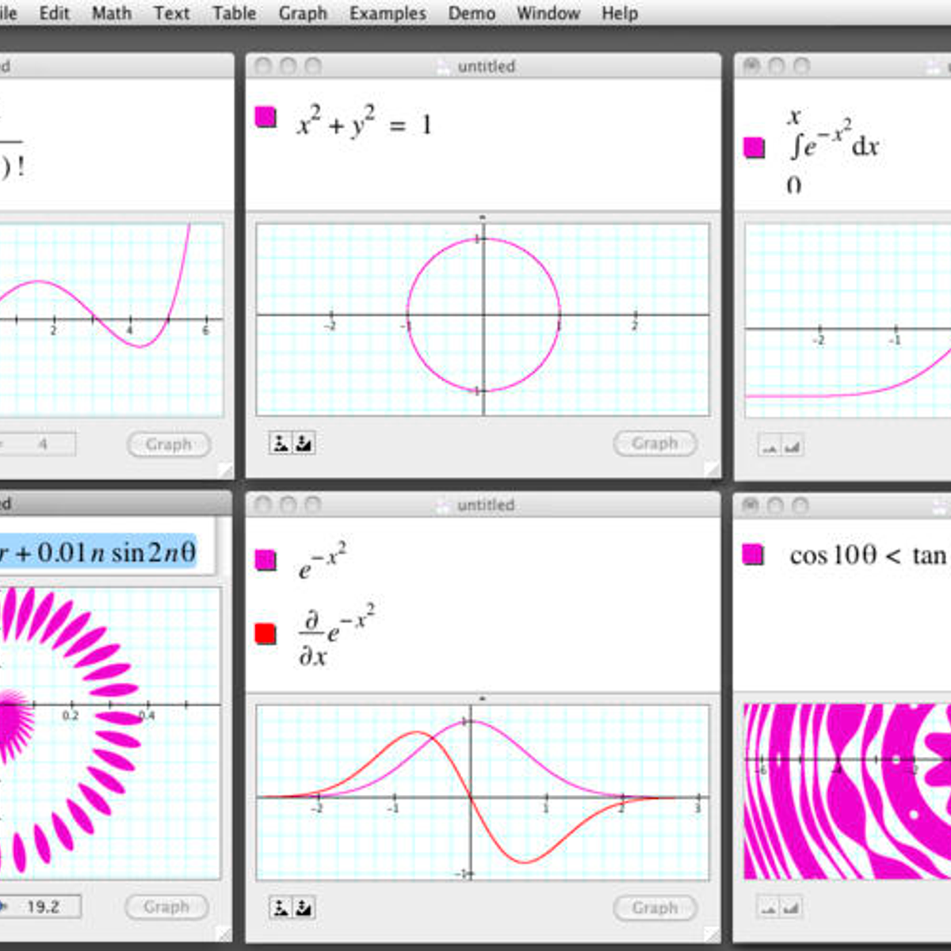Screen dimensions: 951x951
Task: Click the highlighted 0.01n sin2nθ equation
Action: (97, 552)
